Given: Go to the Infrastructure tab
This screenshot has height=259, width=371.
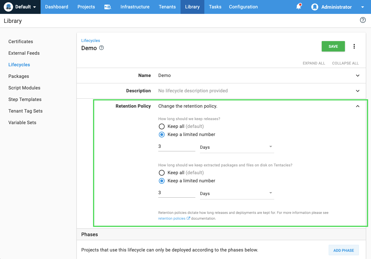Looking at the screenshot, I should click(135, 7).
